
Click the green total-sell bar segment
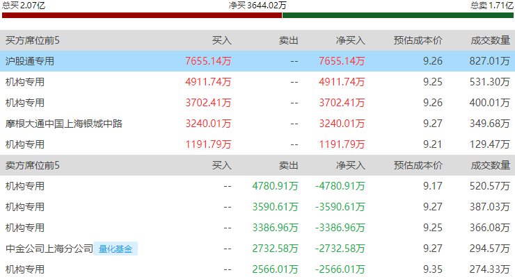[x=398, y=15]
